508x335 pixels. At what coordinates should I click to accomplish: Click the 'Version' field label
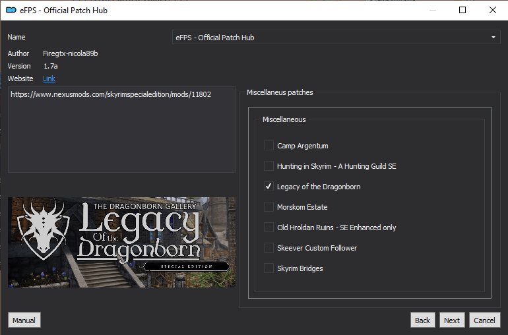click(19, 66)
